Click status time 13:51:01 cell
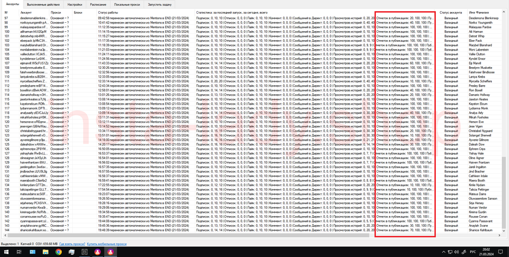The width and height of the screenshot is (509, 257). [x=103, y=135]
